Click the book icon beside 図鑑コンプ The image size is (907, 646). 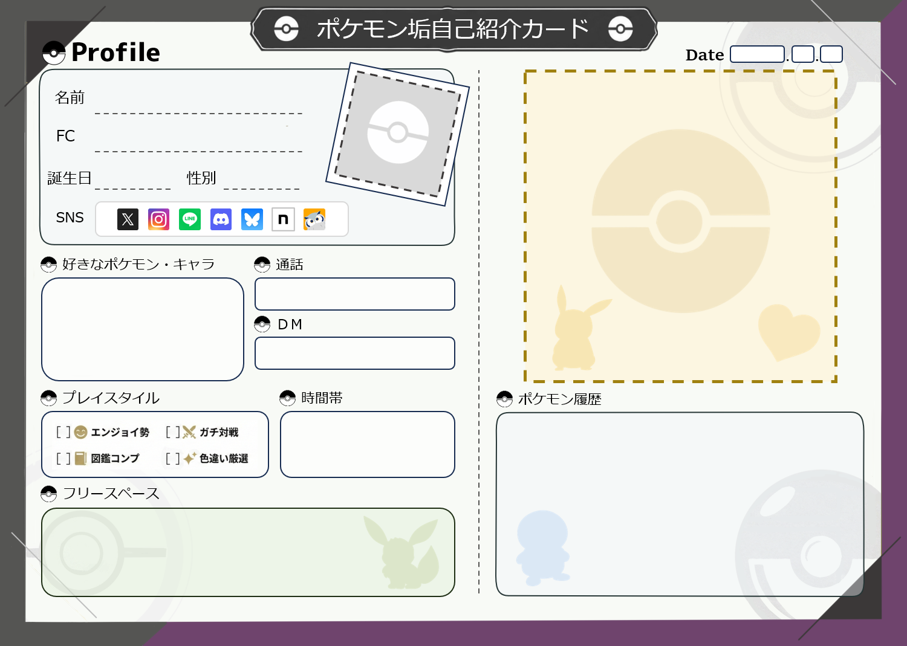tap(80, 458)
